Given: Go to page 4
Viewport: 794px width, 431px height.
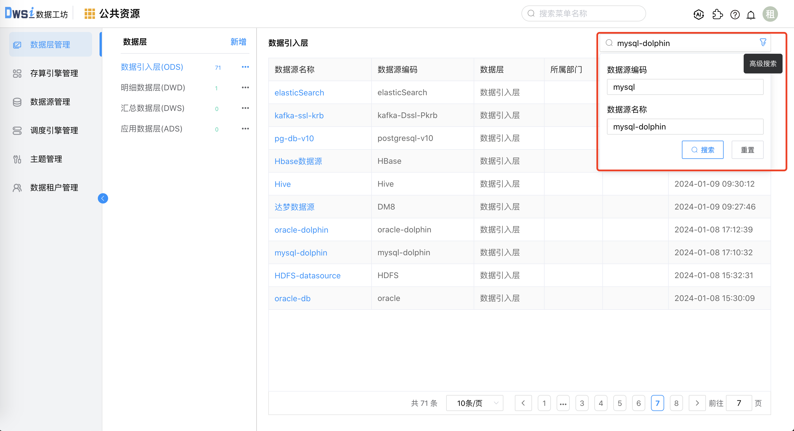Looking at the screenshot, I should click(601, 403).
